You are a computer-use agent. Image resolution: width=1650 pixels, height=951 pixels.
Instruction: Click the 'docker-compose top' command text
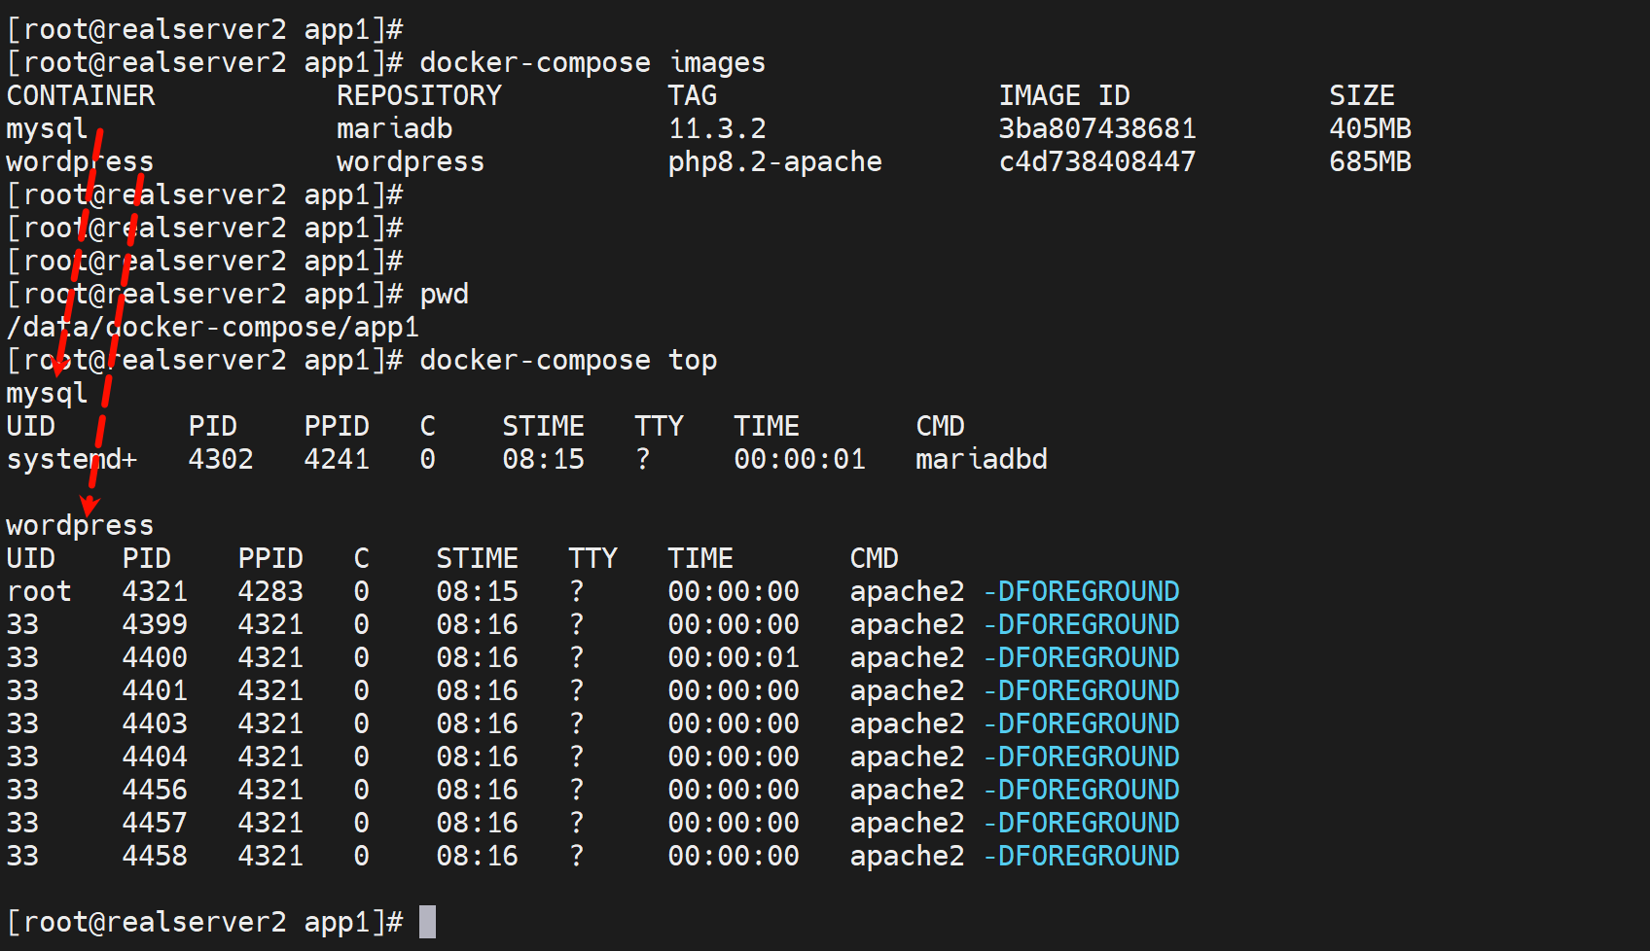pos(567,361)
